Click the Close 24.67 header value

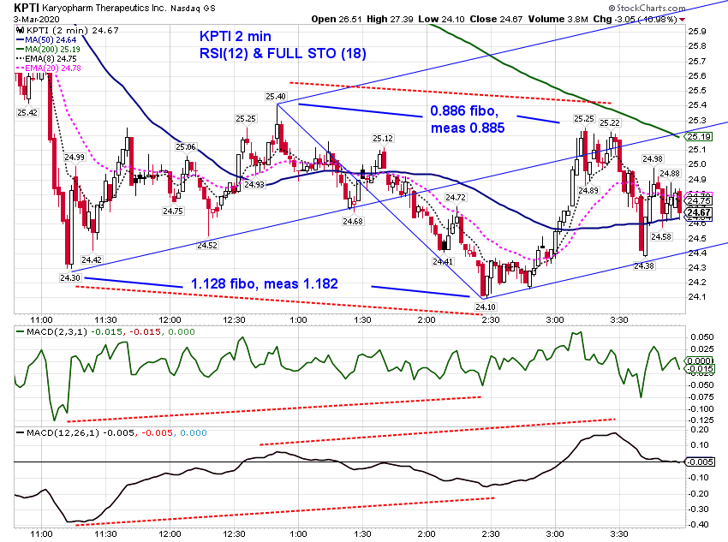496,19
